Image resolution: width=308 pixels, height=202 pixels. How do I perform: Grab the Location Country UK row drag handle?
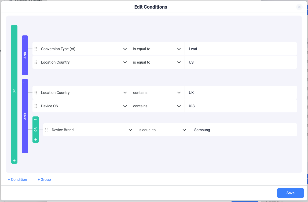36,93
